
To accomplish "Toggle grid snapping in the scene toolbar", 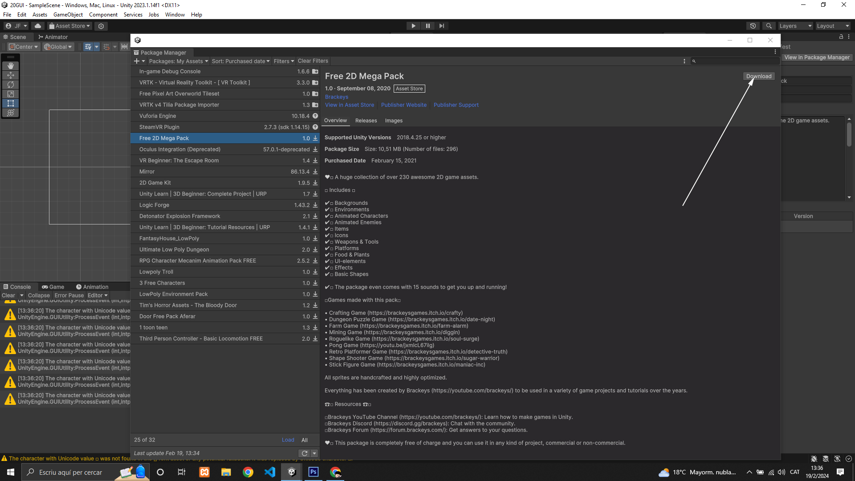I will click(106, 47).
